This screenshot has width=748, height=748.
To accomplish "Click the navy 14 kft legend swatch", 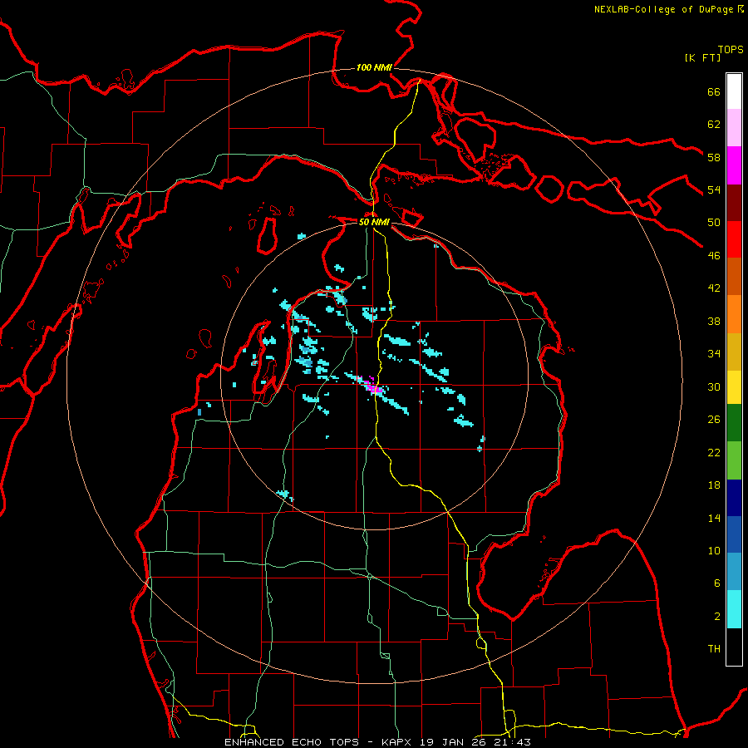I will click(x=734, y=498).
